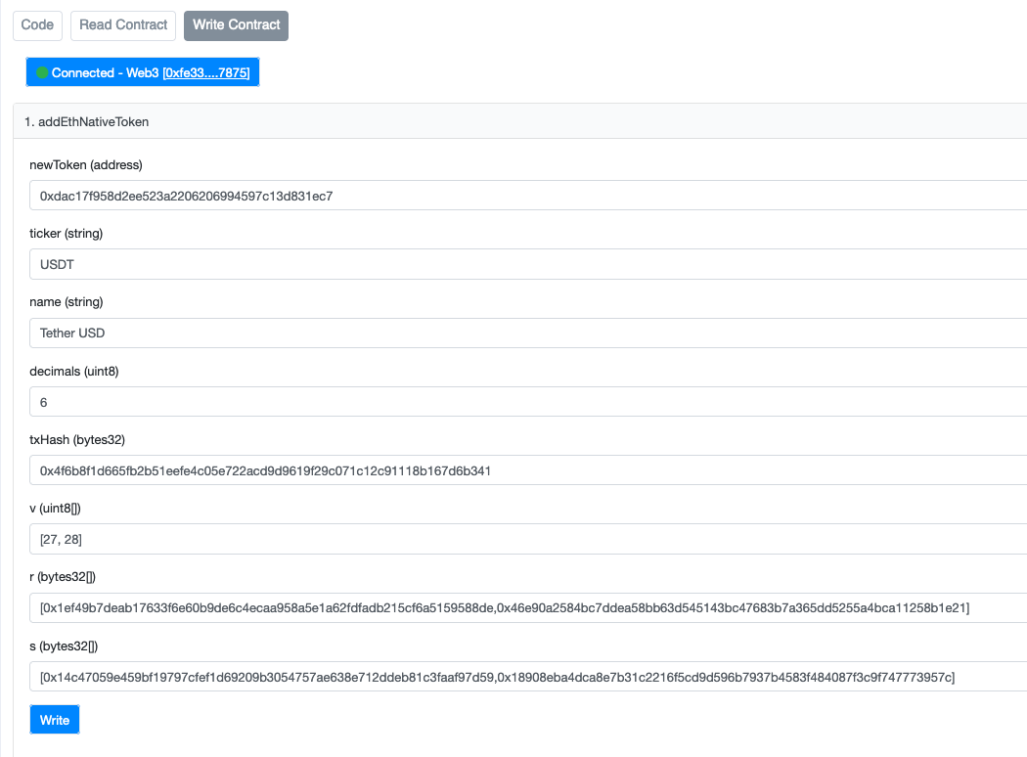This screenshot has width=1027, height=757.
Task: Click the s bytes32[] input field
Action: (528, 677)
